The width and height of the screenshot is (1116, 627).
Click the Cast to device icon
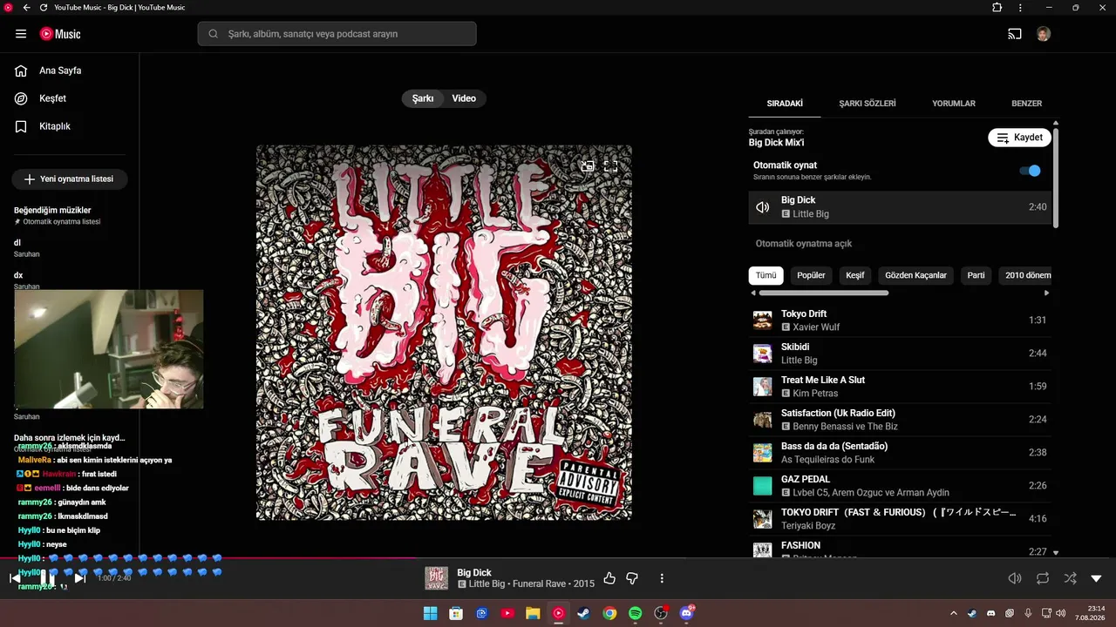pos(1014,34)
